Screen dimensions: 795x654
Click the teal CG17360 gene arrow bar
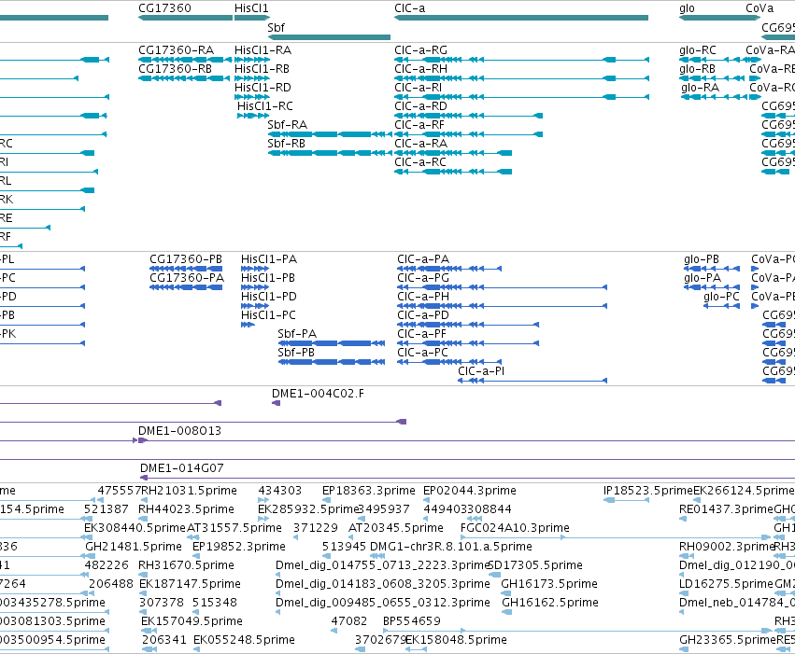186,18
